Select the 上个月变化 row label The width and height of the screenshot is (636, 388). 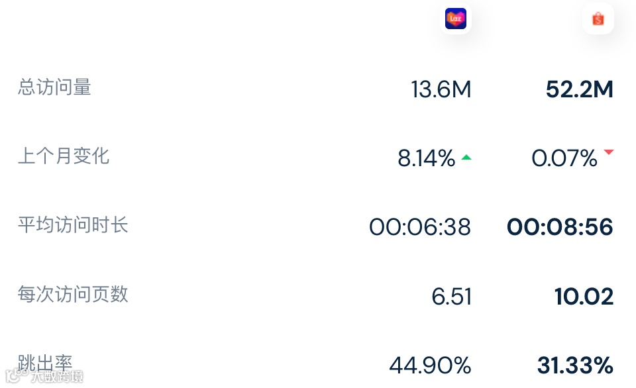pos(64,156)
